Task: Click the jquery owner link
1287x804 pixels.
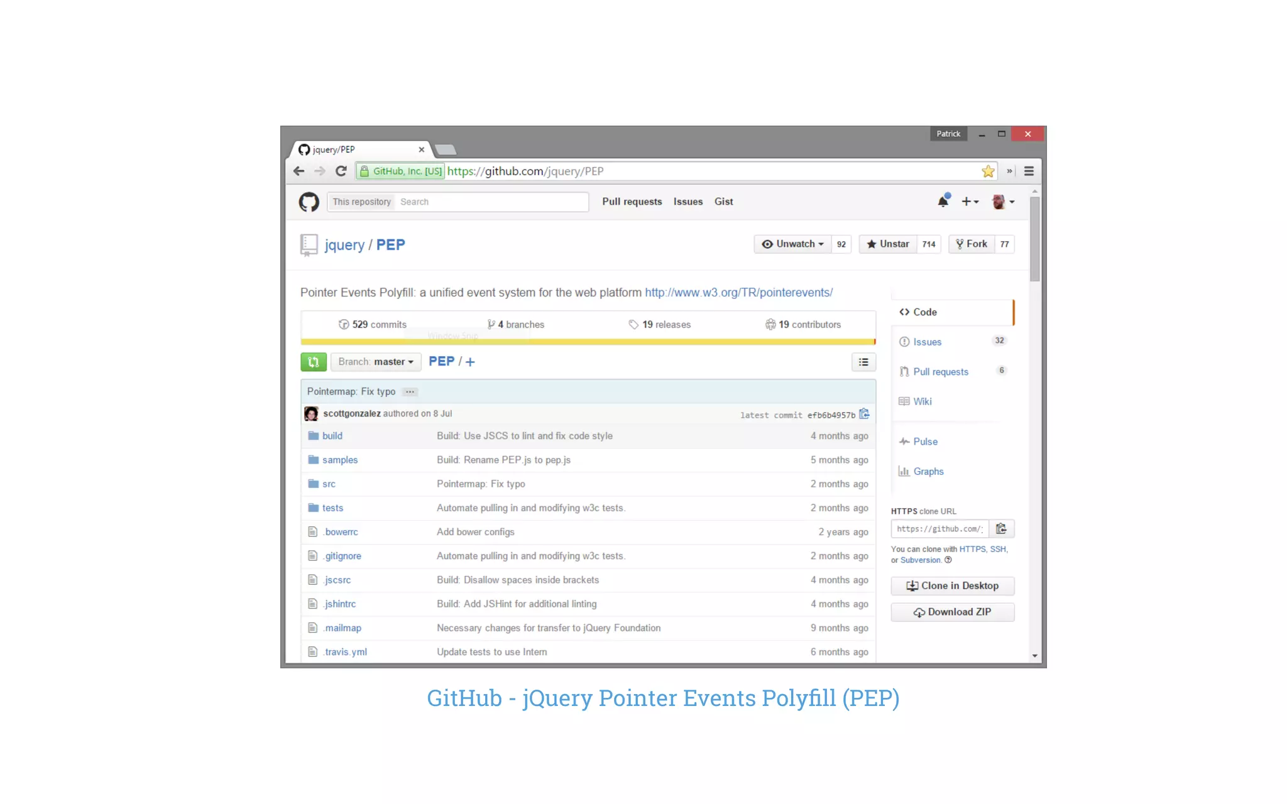Action: [x=344, y=245]
